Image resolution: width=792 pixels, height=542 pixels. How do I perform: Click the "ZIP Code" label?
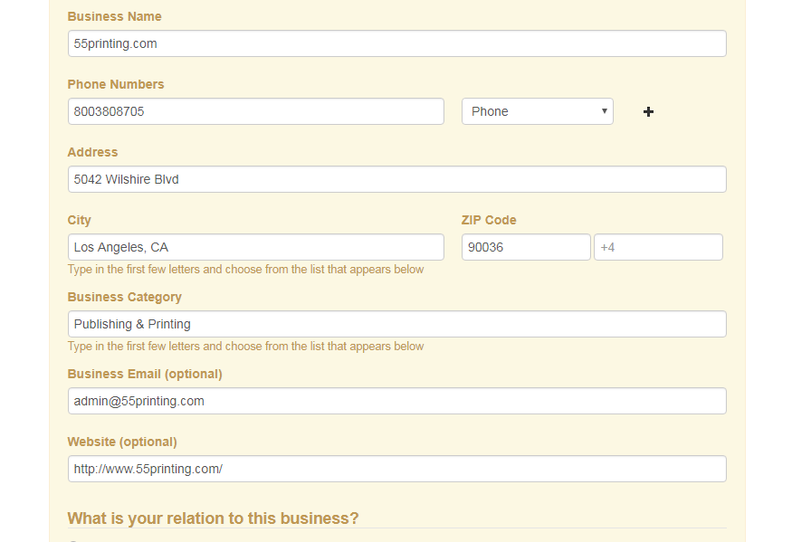(x=489, y=220)
